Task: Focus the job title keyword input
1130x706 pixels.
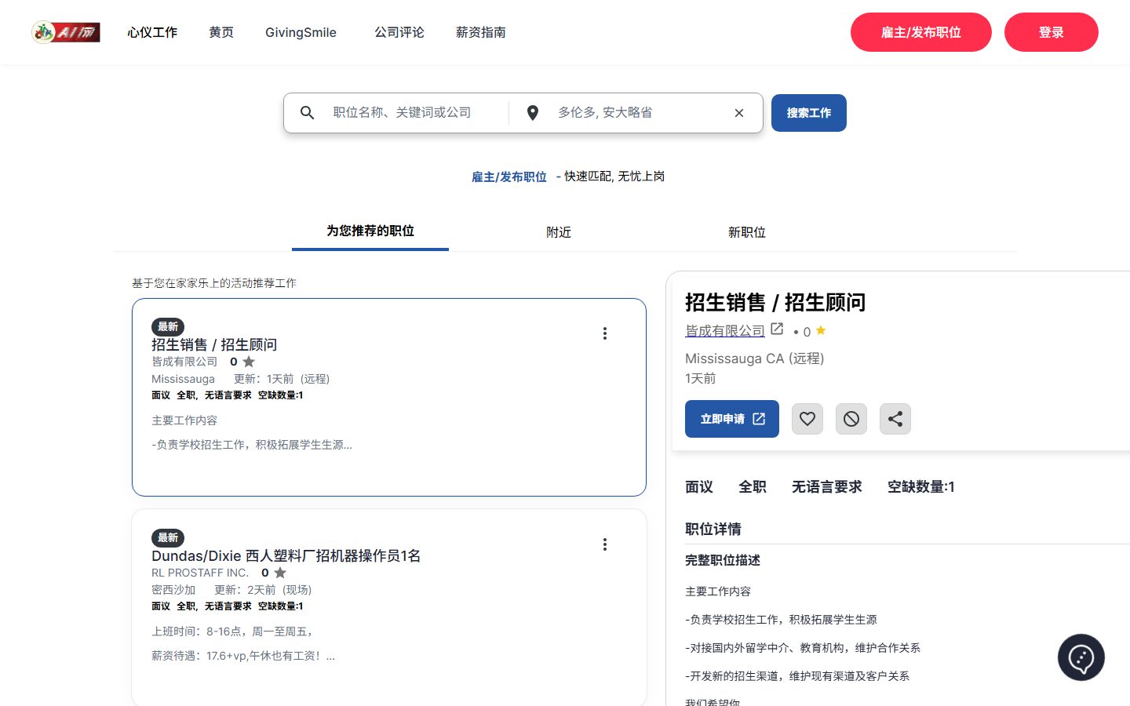Action: (x=416, y=113)
